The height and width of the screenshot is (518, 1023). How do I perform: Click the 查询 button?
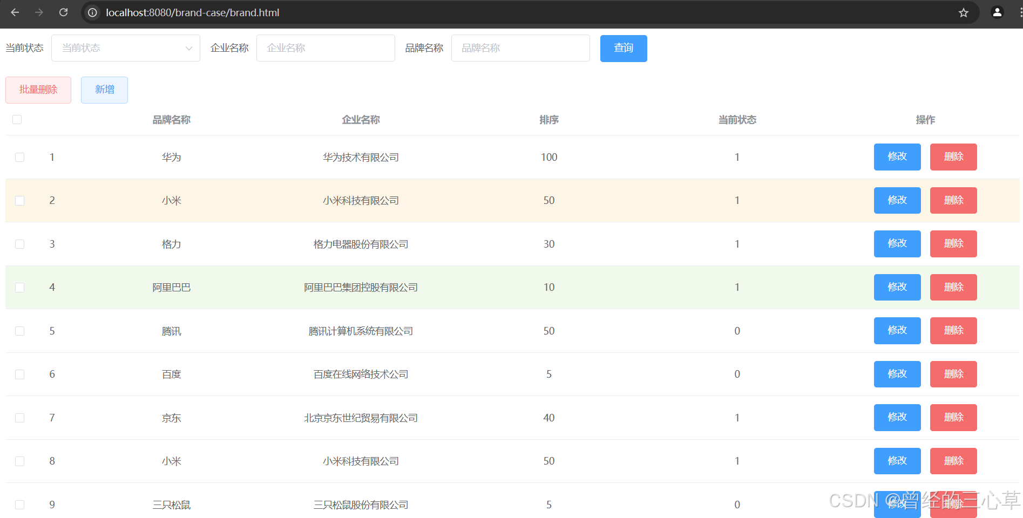click(624, 49)
